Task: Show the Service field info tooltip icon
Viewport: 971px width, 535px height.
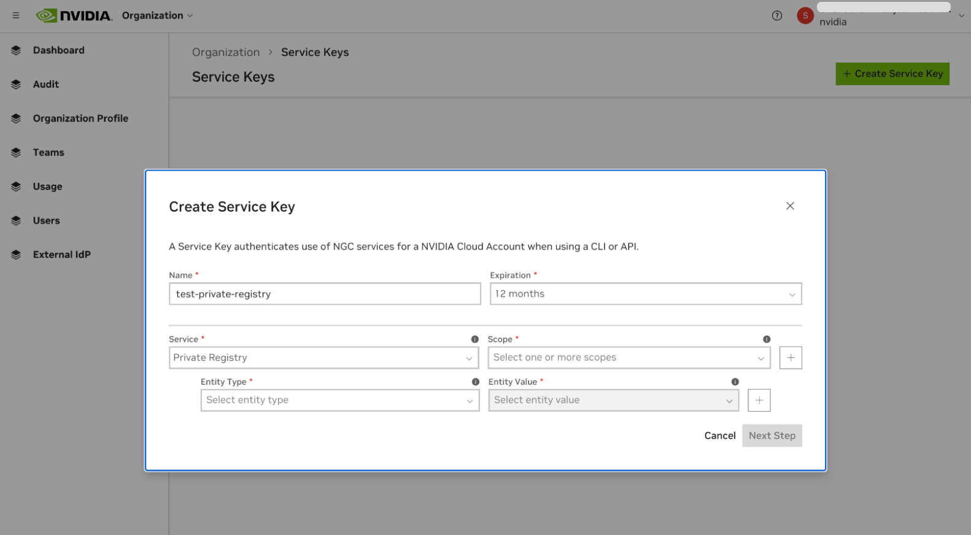Action: point(475,339)
